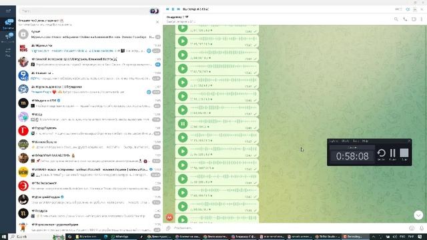
Task: Open the chat with the blue 9 avatar
Action: click(89, 75)
